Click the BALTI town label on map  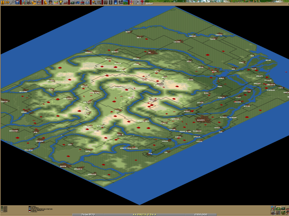pyautogui.click(x=139, y=37)
